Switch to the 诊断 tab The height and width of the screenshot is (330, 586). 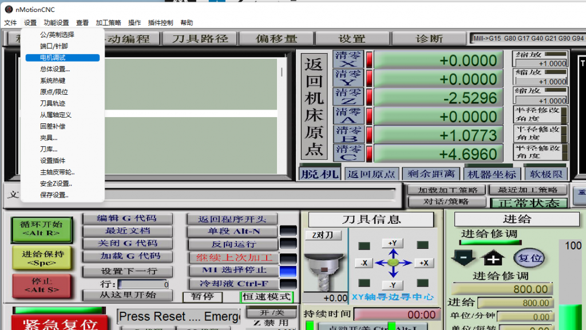click(x=429, y=38)
